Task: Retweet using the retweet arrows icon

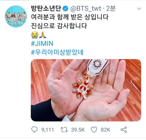Action: [x=64, y=130]
